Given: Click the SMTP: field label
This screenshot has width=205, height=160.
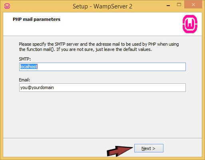Looking at the screenshot, I should click(25, 59).
